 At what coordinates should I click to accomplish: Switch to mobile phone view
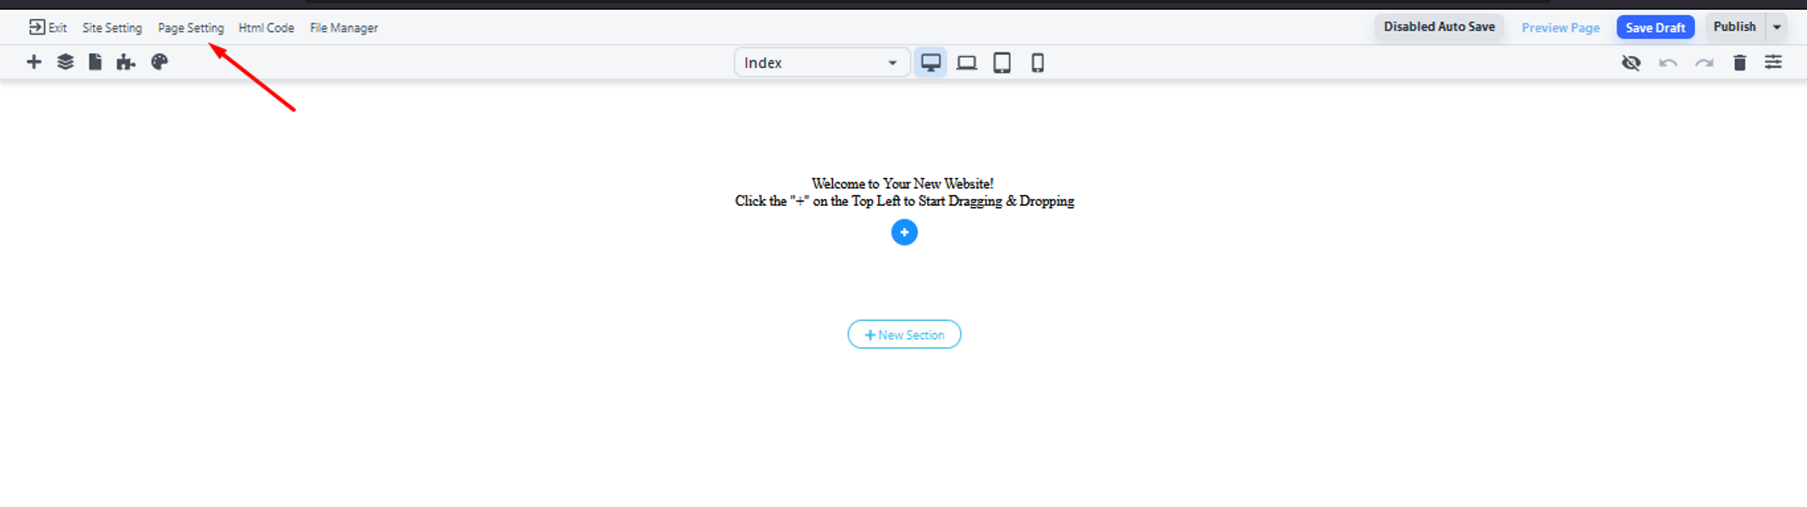1037,62
